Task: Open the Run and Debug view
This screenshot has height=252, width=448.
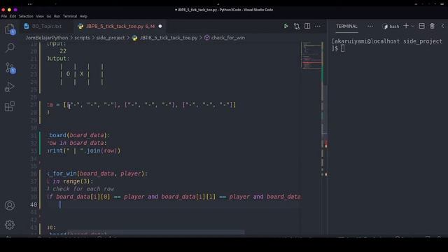Action: click(x=10, y=87)
